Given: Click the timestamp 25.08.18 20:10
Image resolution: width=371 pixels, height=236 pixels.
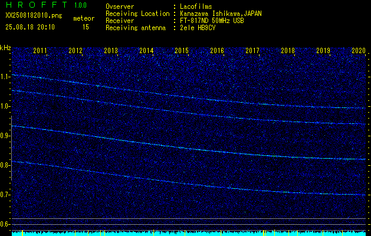Looking at the screenshot, I should point(30,27).
